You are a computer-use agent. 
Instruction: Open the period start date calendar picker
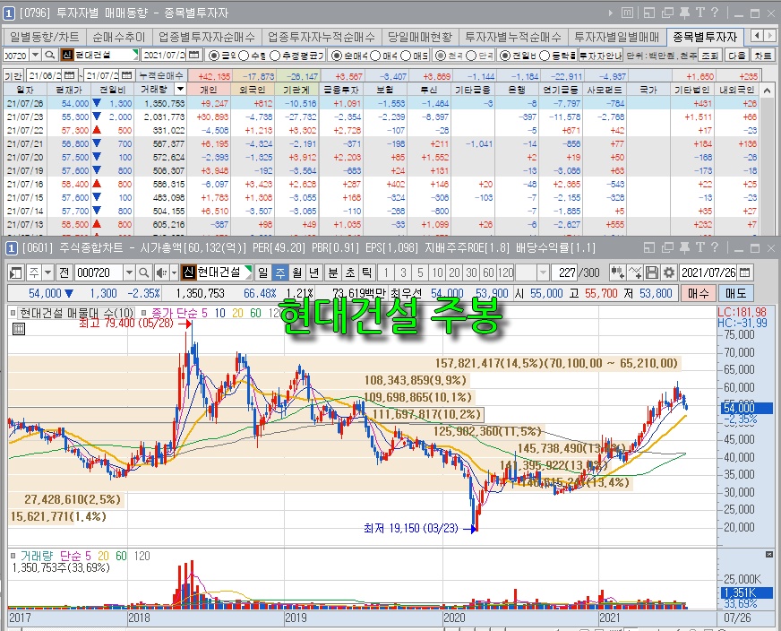click(x=70, y=75)
